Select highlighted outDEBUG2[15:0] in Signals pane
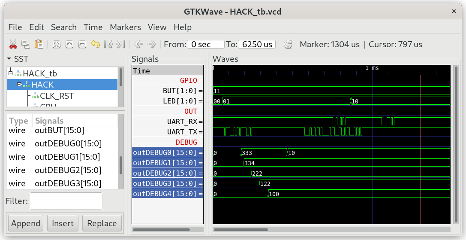Viewport: 466px width, 240px height. 168,173
